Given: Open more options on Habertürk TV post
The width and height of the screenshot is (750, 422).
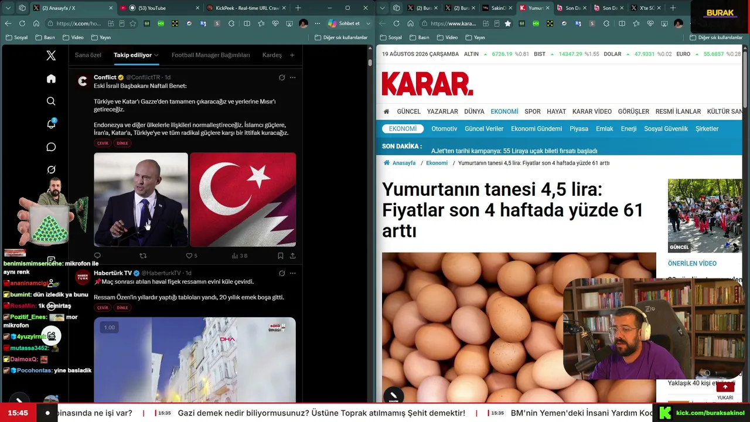Looking at the screenshot, I should click(x=292, y=273).
